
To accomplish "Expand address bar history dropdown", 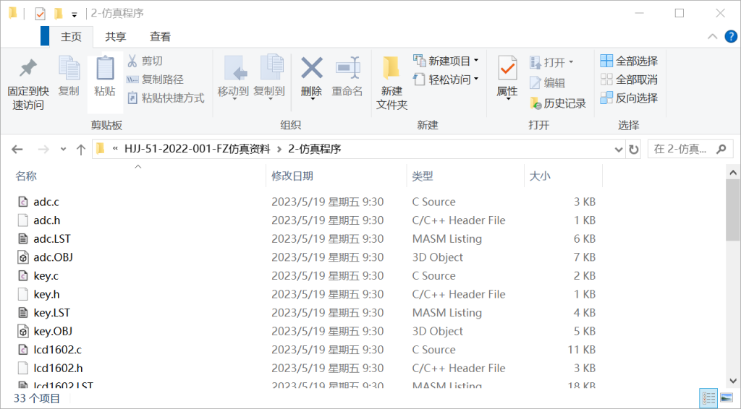I will (618, 150).
